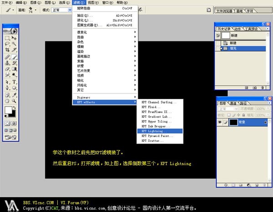The width and height of the screenshot is (273, 212).
Task: Open tool preset picker arrow
Action: (x=13, y=10)
